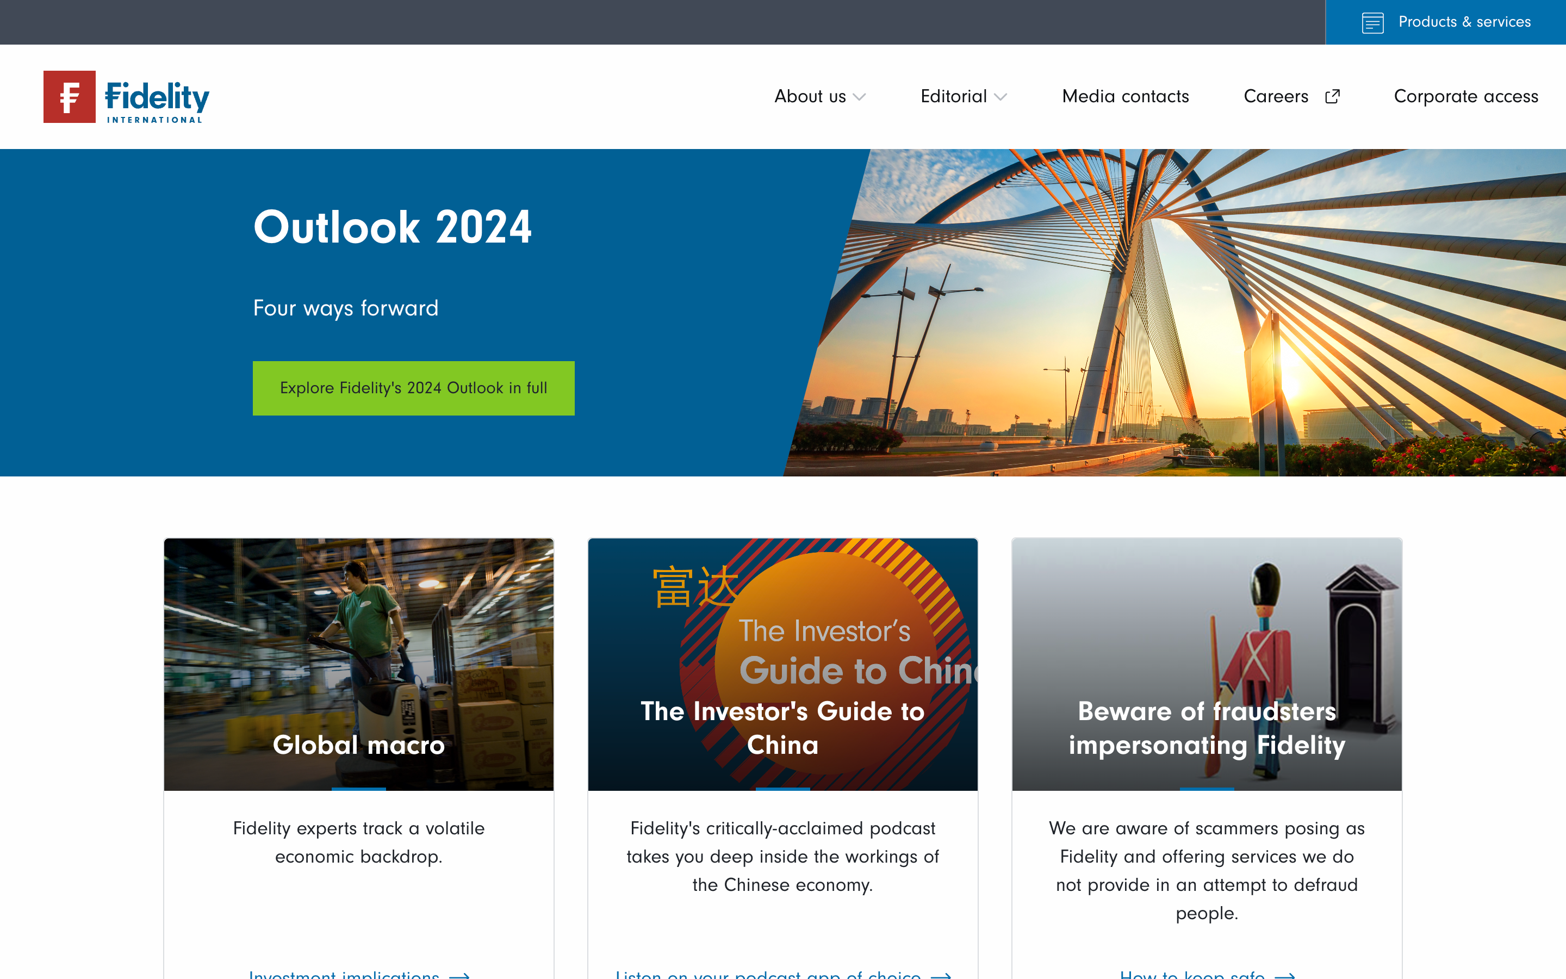Open the About us menu
The image size is (1566, 979).
[810, 96]
